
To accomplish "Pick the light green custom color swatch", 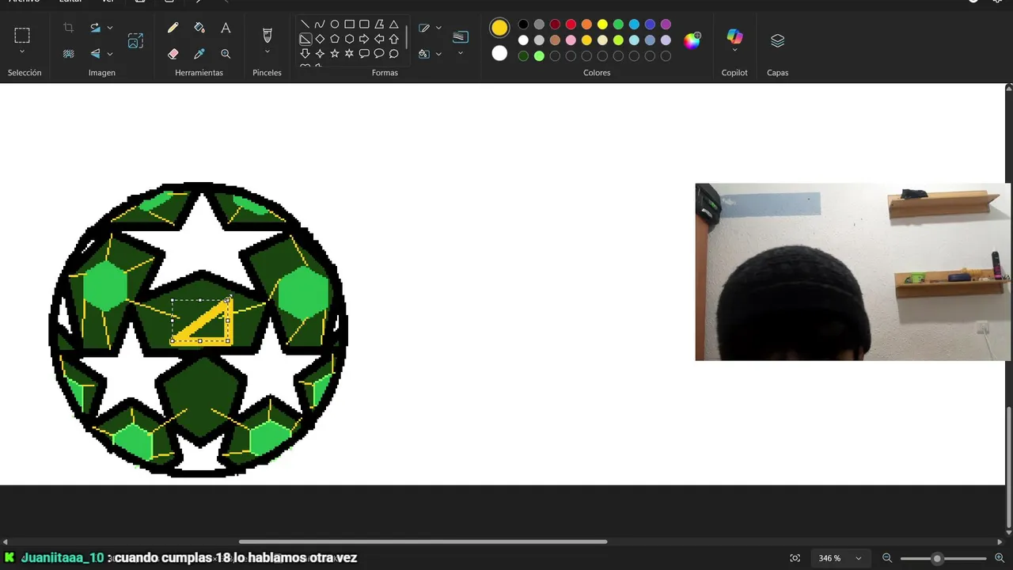I will 539,56.
